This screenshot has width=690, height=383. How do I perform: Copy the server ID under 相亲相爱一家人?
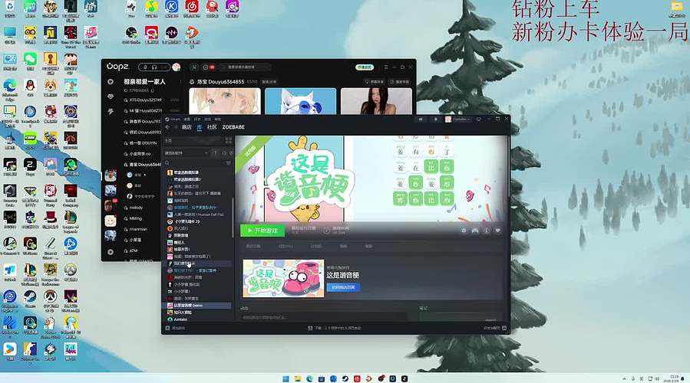(x=153, y=90)
